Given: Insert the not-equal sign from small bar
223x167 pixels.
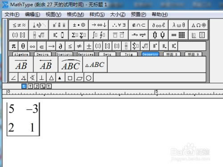Looking at the screenshot, I should point(79,46).
